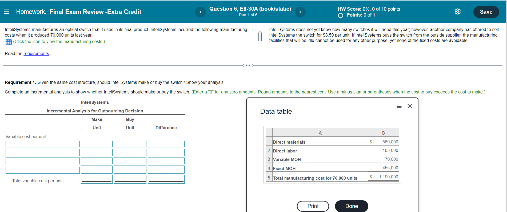Click total variable cost Difference input
The image size is (507, 212).
click(166, 179)
